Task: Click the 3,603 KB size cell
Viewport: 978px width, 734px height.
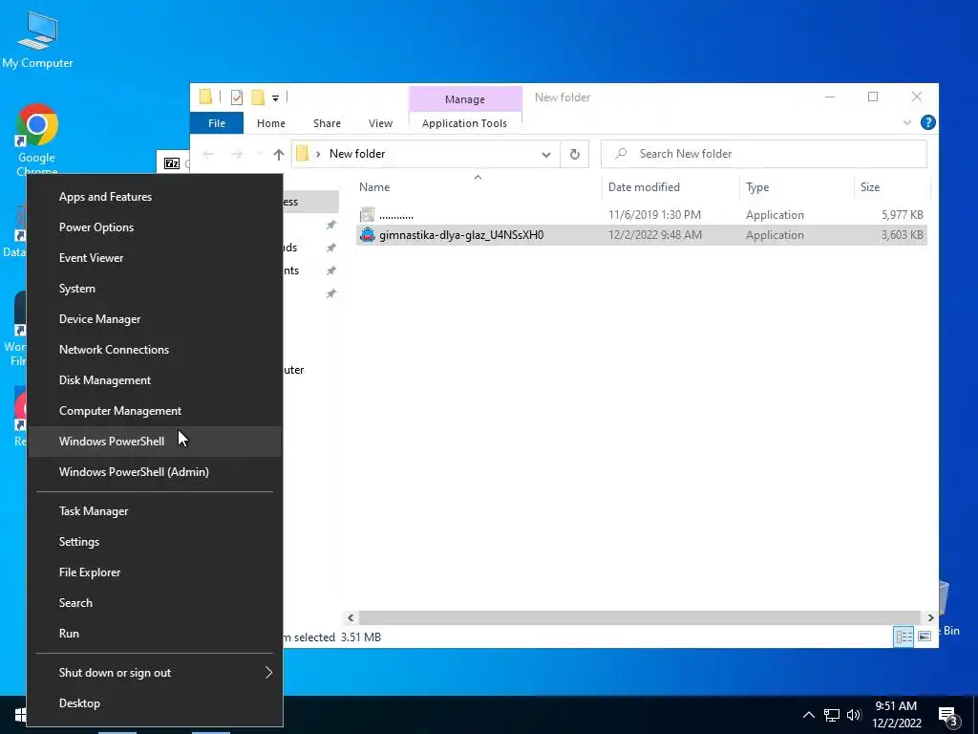Action: pyautogui.click(x=902, y=235)
